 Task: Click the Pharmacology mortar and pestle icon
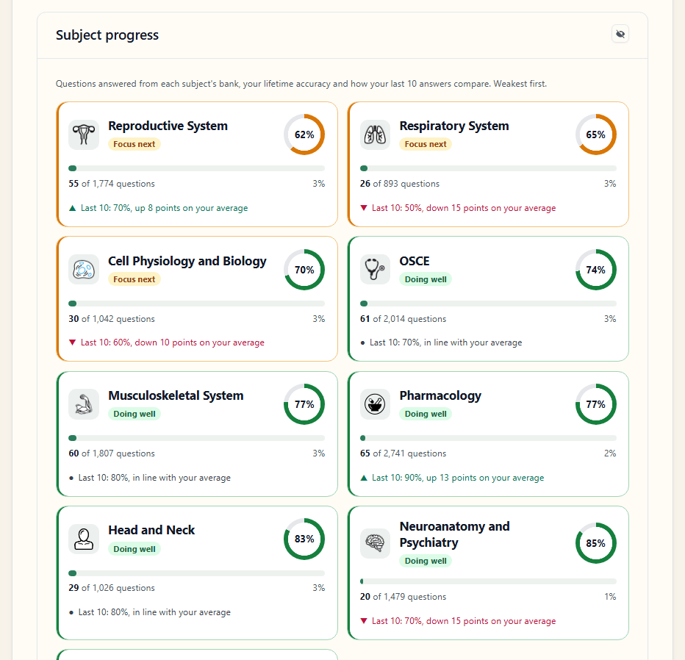coord(376,404)
